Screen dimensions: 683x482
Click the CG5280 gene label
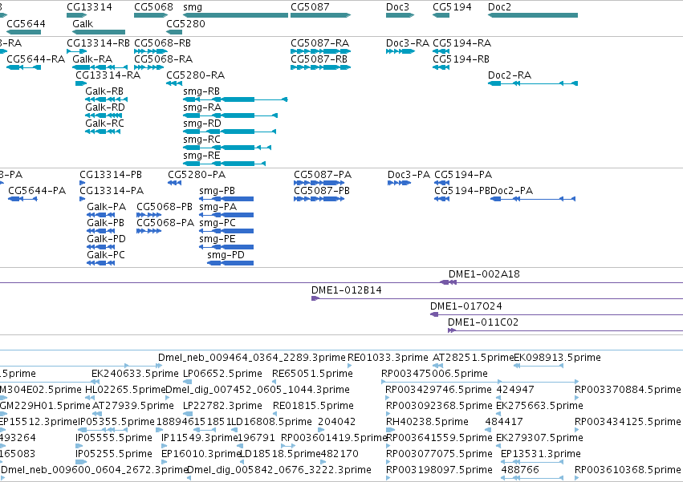[185, 23]
